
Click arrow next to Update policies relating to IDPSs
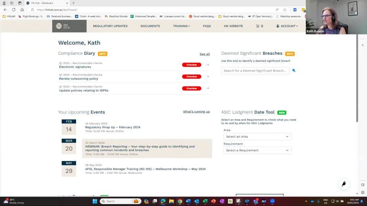(x=207, y=88)
